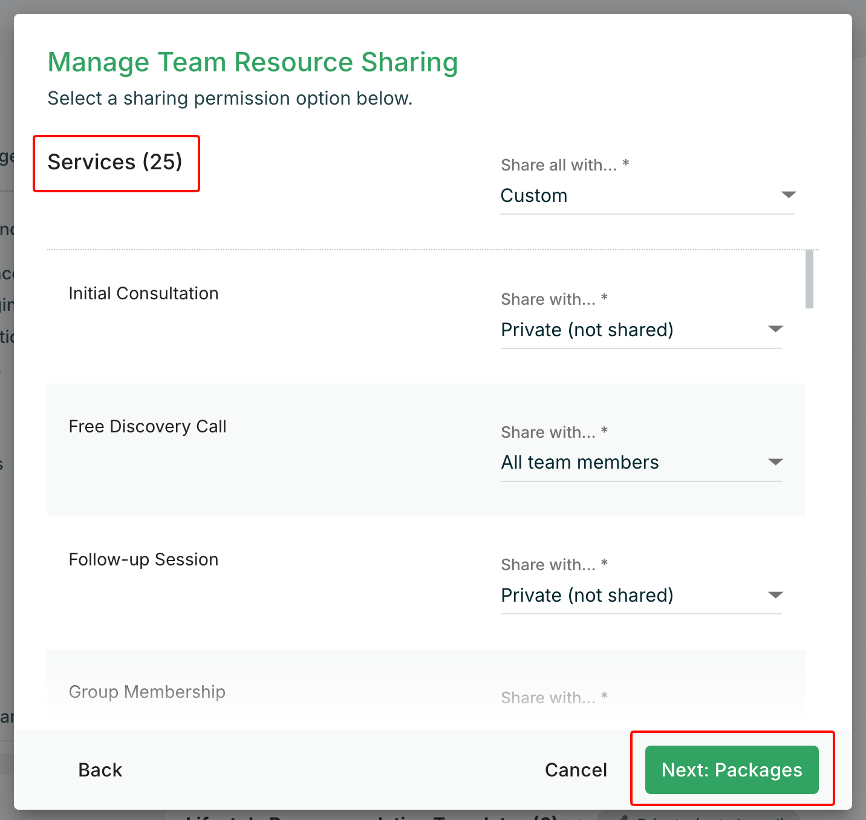Click the services list scrollbar thumb
Viewport: 866px width, 820px height.
(809, 279)
